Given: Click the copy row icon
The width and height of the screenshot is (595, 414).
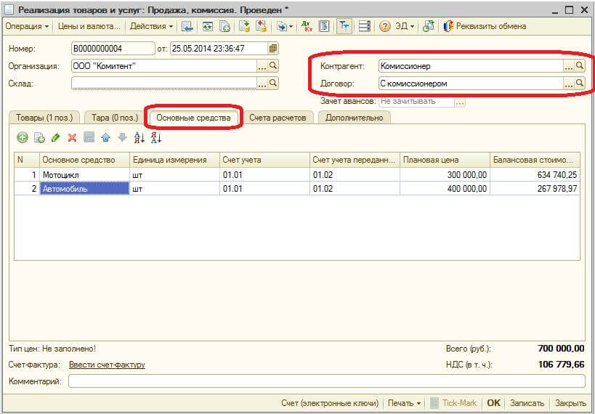Looking at the screenshot, I should click(x=39, y=137).
